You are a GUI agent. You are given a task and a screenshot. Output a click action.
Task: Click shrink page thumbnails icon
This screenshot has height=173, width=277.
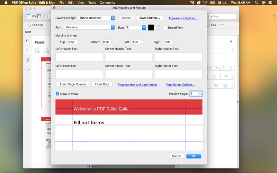click(x=47, y=51)
